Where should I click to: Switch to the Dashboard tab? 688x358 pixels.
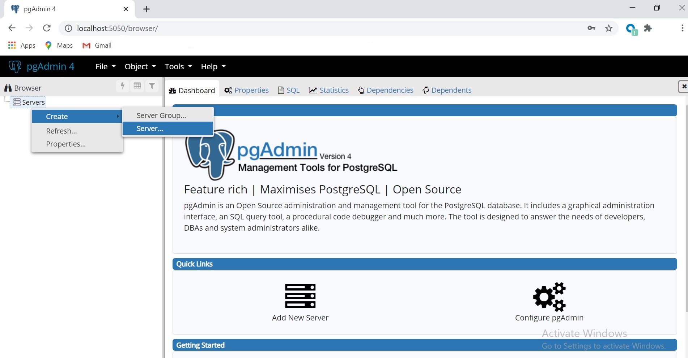(192, 90)
